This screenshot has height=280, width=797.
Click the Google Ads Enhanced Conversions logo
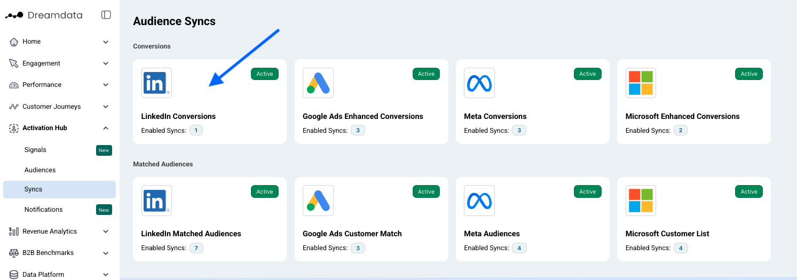click(318, 83)
